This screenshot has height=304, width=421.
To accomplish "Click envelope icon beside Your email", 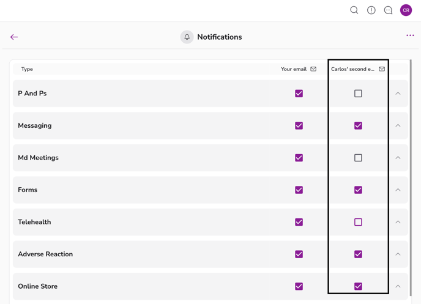I will [x=313, y=69].
